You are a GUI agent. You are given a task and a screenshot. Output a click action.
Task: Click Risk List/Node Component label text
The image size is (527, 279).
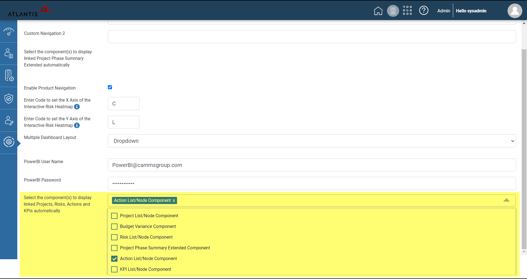click(146, 237)
